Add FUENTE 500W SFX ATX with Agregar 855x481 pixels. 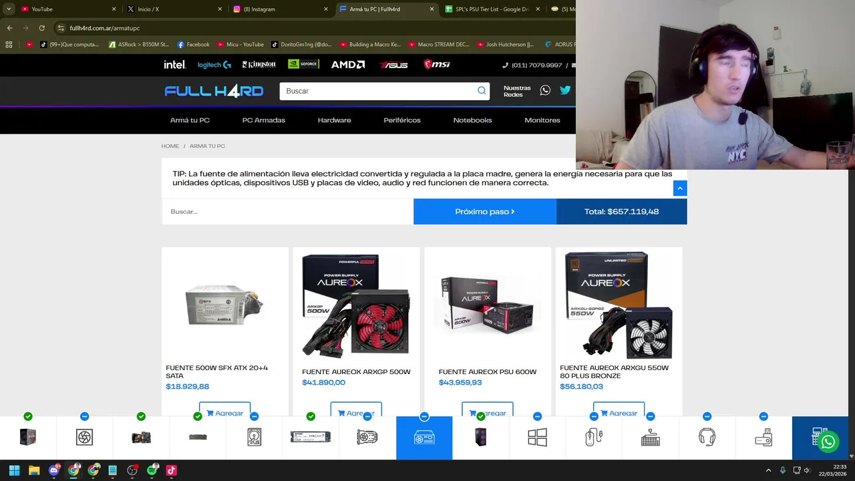224,413
